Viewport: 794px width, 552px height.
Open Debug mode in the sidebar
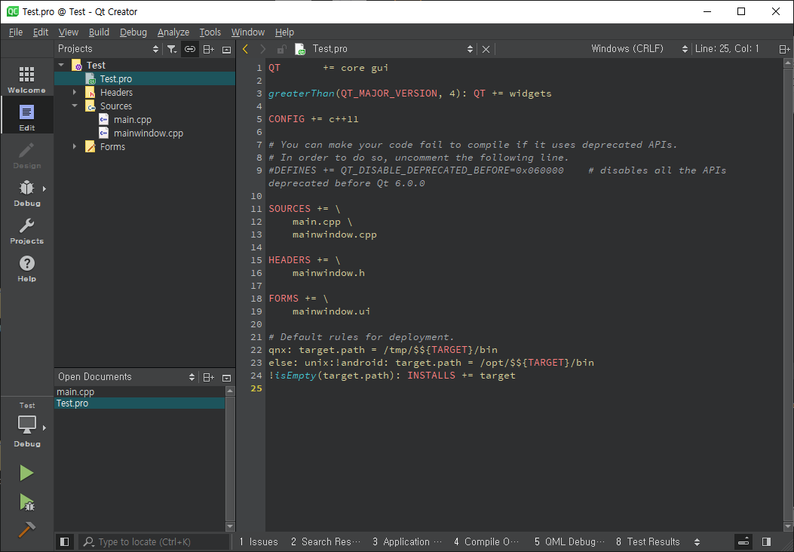click(x=27, y=192)
